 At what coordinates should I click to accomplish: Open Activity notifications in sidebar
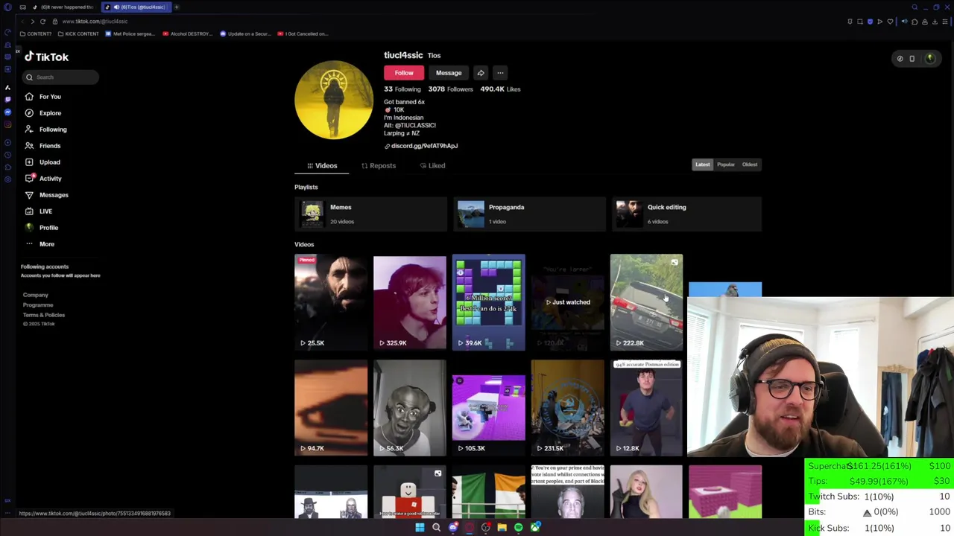43,179
